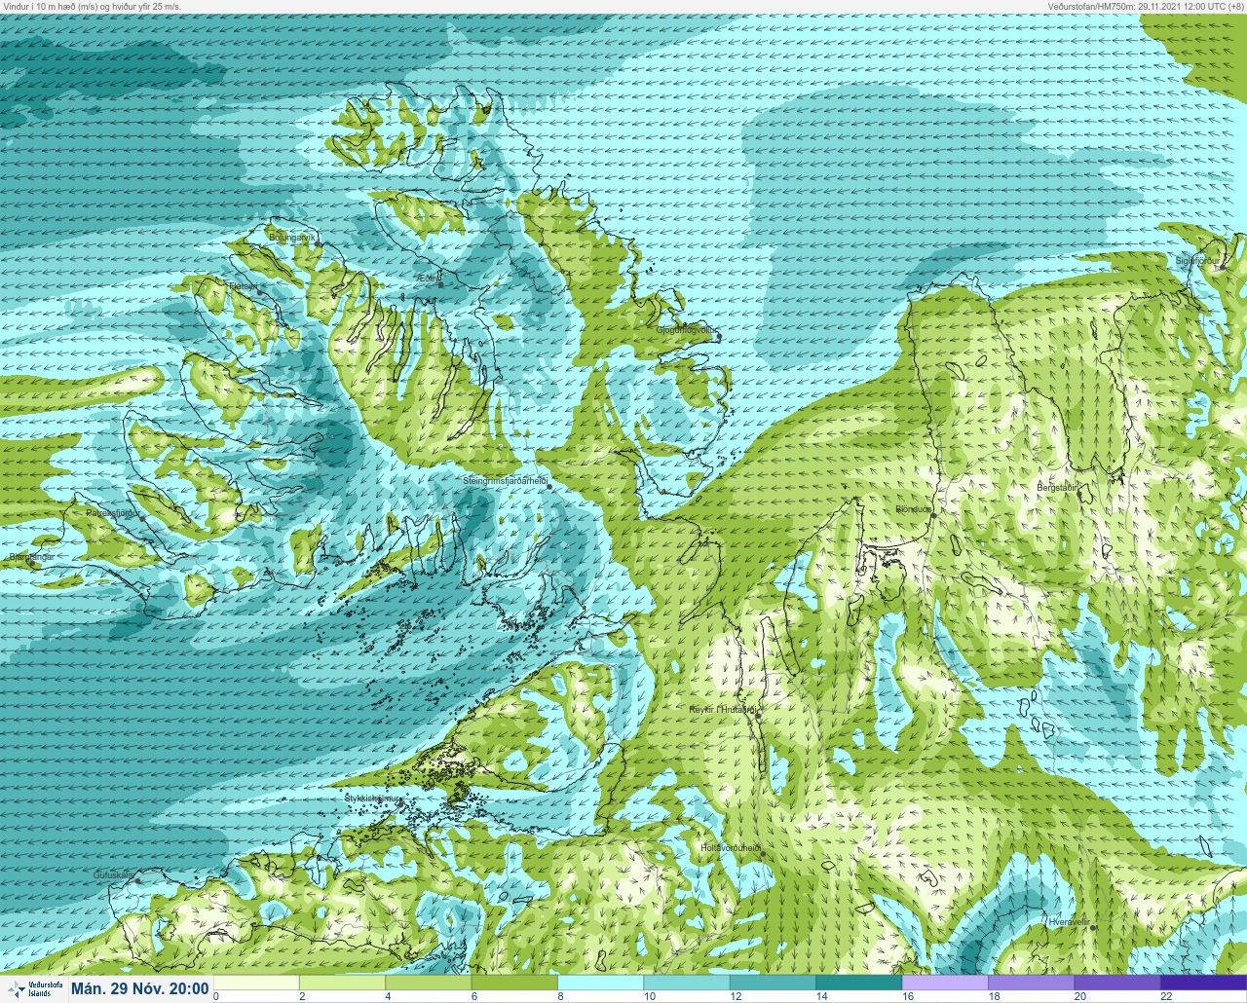The image size is (1247, 1003).
Task: Click the legend value 22
Action: (x=1166, y=996)
